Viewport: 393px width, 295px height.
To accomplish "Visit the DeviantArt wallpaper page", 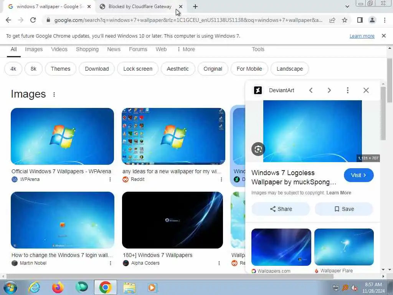I will pos(359,175).
